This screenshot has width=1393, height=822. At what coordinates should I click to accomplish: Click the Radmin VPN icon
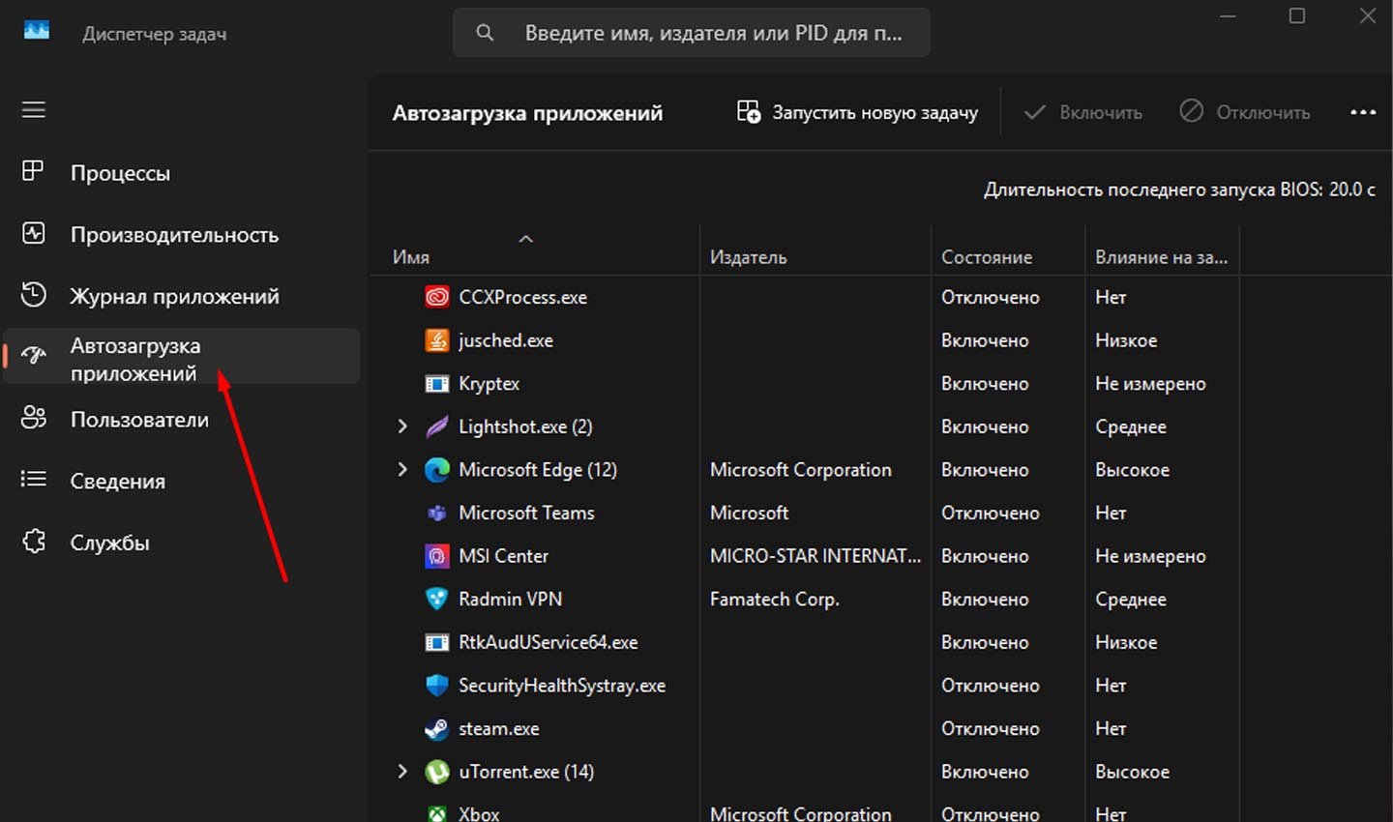[x=437, y=599]
